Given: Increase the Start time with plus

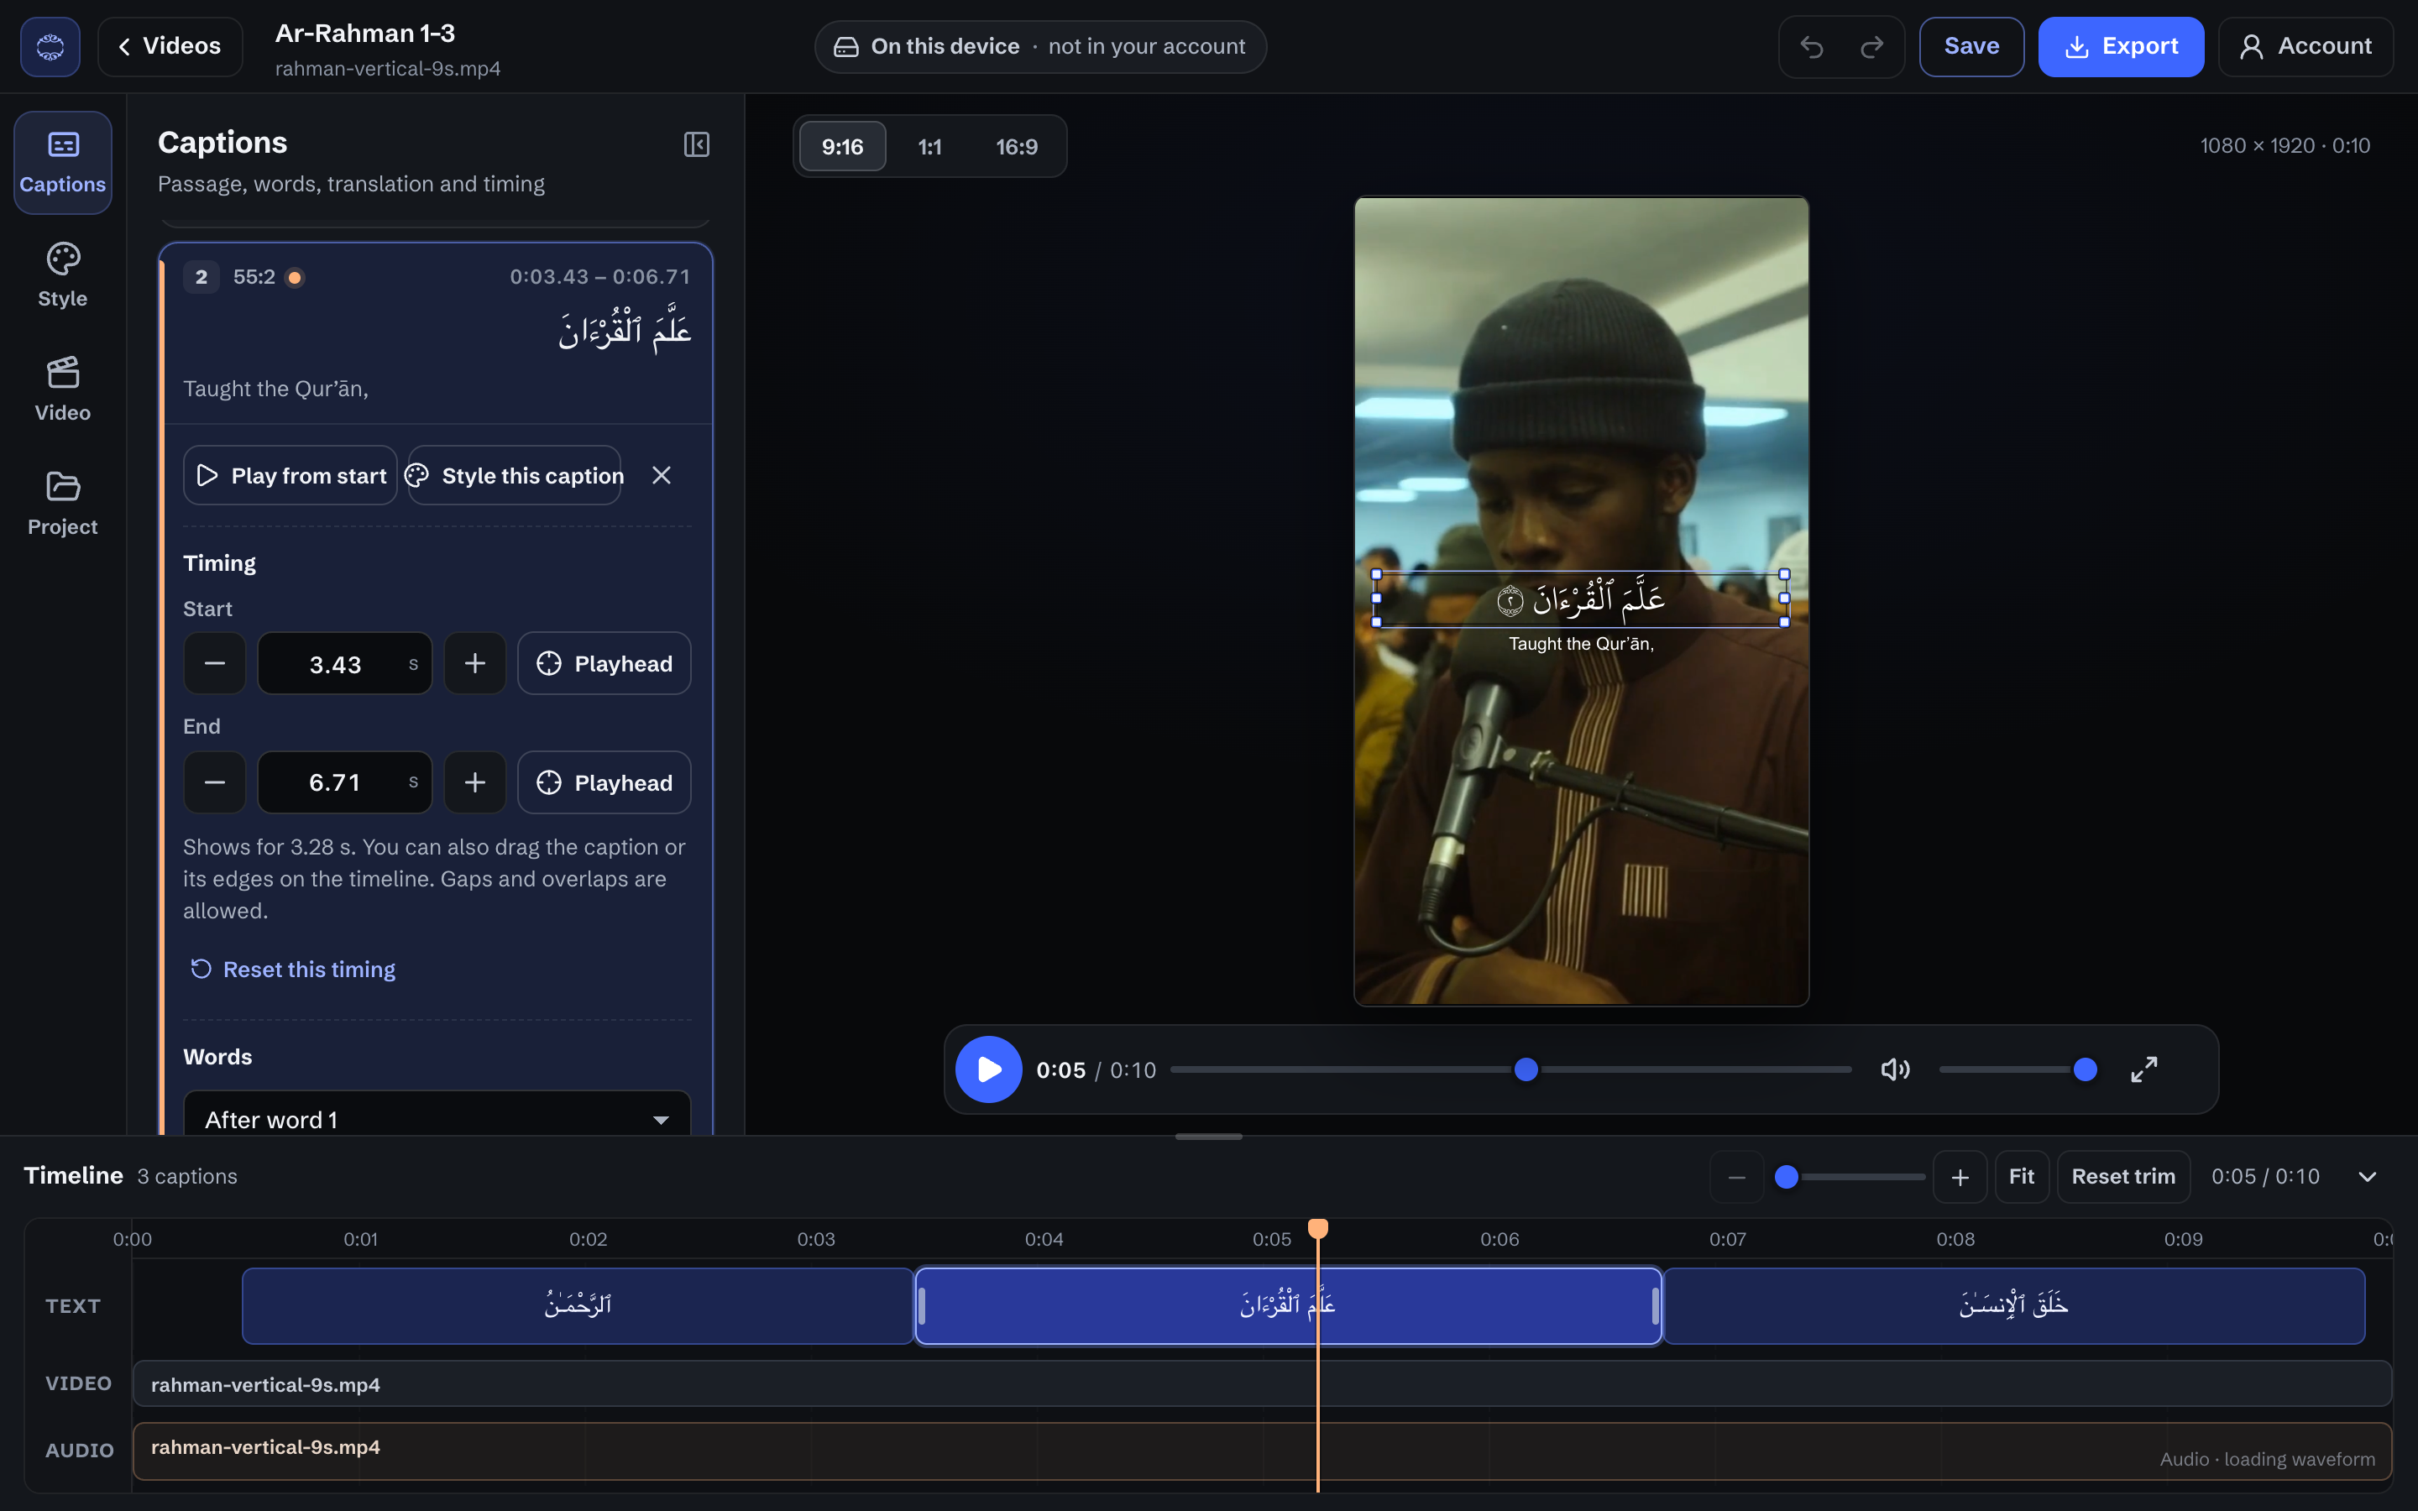Looking at the screenshot, I should pos(474,663).
